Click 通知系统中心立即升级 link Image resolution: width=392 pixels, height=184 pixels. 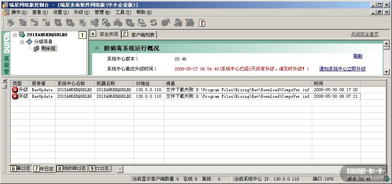[343, 69]
